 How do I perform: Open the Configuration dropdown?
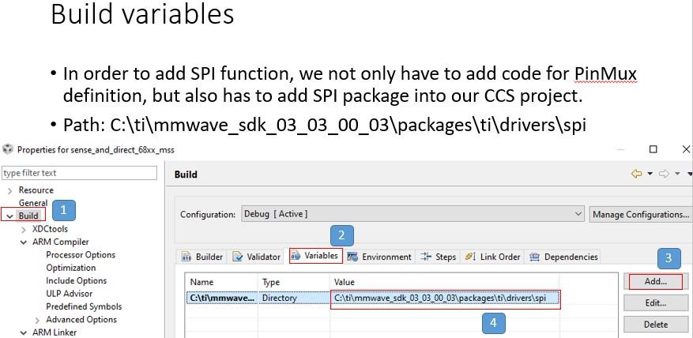pos(412,214)
